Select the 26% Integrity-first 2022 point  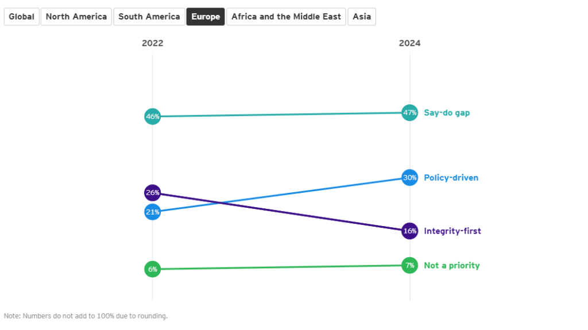point(153,193)
